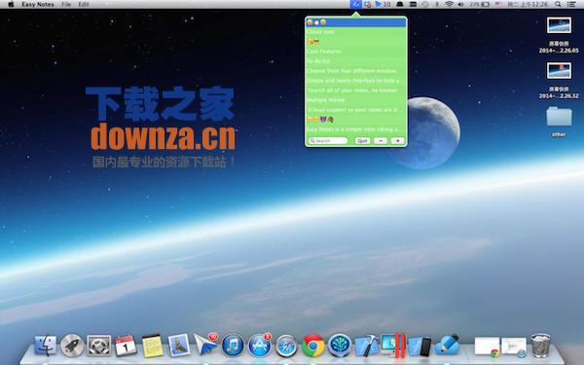Select screenshot file 2014-...2.26.32 on desktop

click(x=559, y=80)
